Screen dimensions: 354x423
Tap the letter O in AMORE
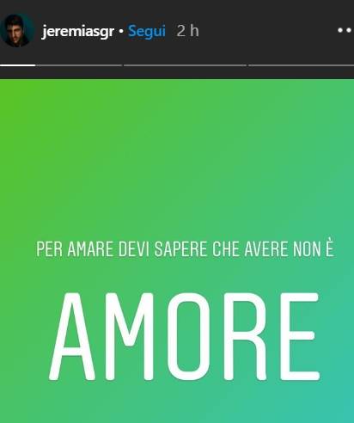tap(189, 336)
